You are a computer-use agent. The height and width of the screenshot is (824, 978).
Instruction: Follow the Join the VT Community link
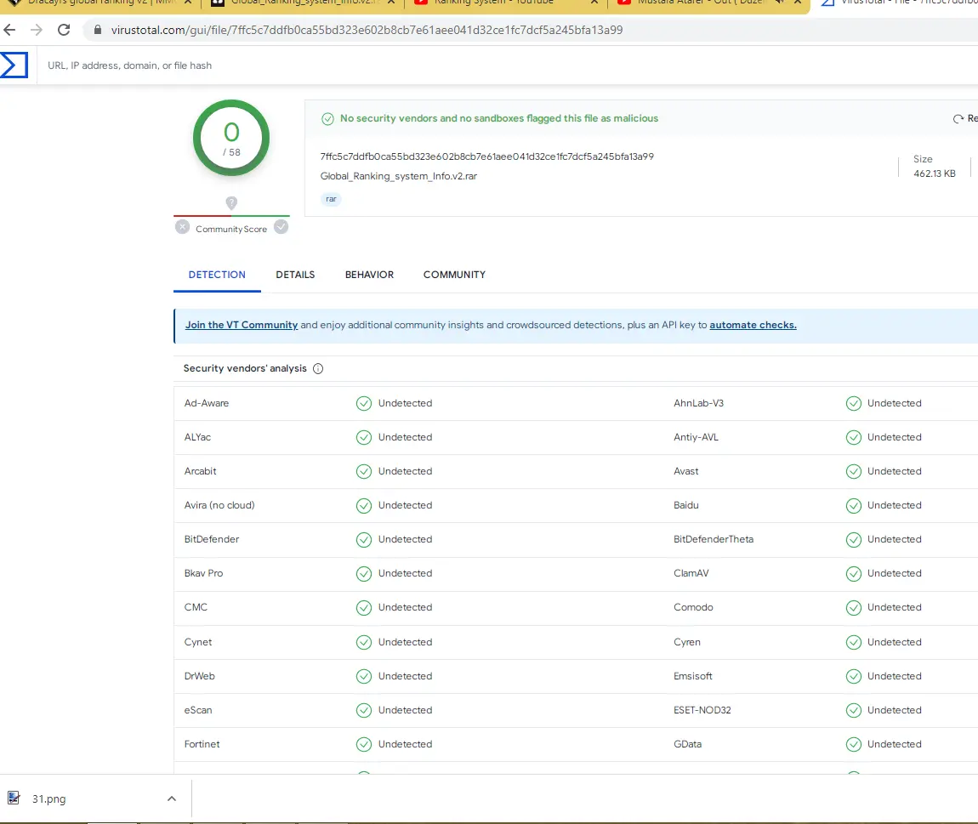(242, 325)
